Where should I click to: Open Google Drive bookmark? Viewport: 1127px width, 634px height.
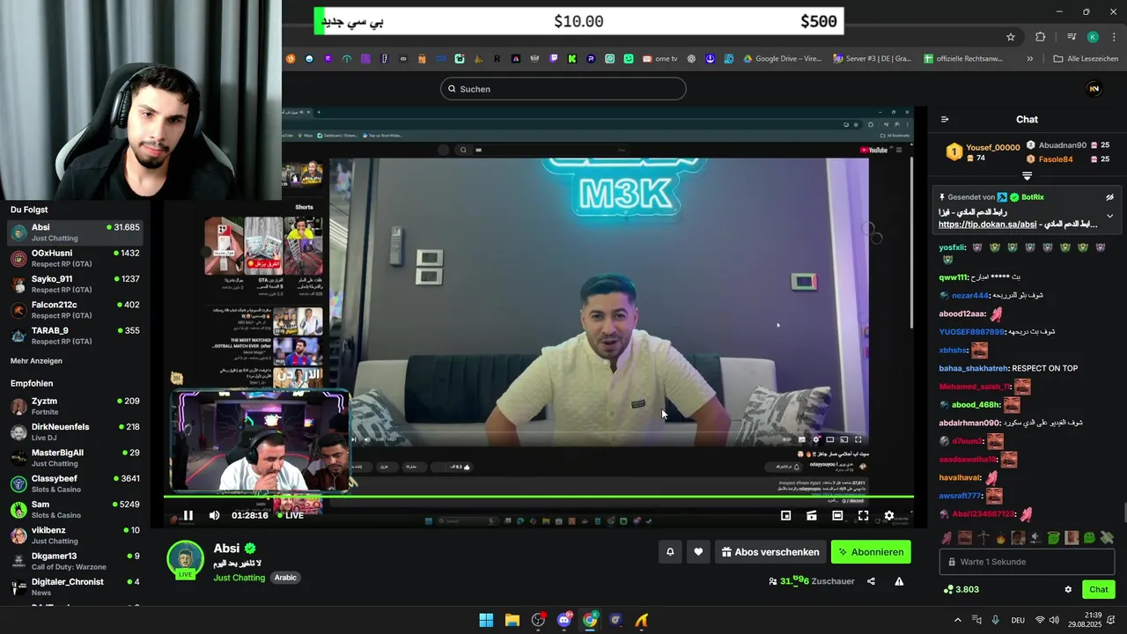[782, 59]
